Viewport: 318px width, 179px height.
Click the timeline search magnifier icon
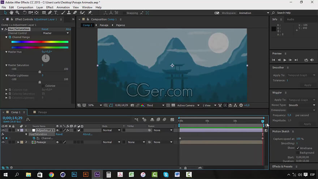click(x=28, y=119)
